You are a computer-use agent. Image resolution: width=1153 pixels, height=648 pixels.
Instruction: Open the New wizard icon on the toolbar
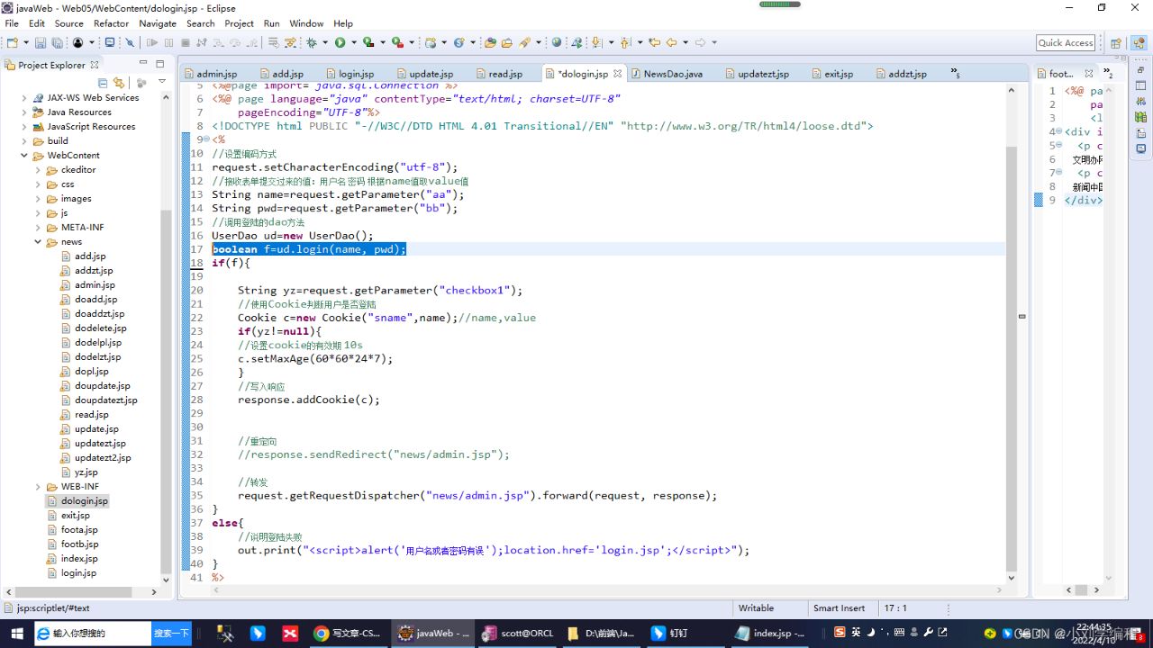12,42
